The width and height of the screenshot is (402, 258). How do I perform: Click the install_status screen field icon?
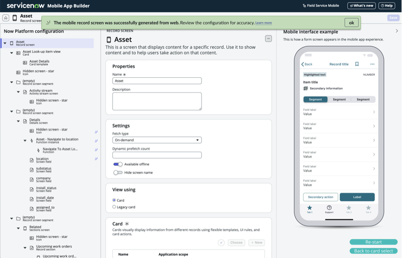click(32, 189)
